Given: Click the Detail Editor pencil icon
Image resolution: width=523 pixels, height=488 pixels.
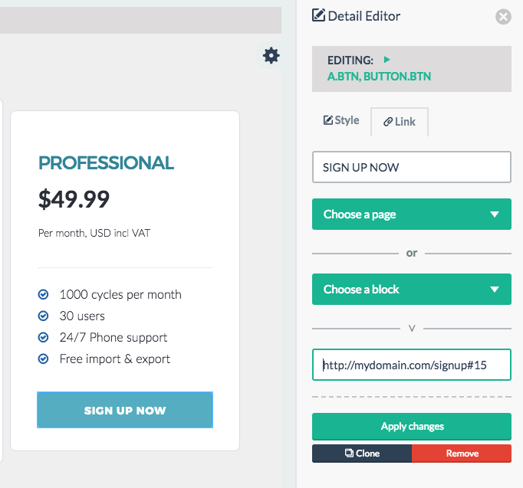Looking at the screenshot, I should (318, 15).
